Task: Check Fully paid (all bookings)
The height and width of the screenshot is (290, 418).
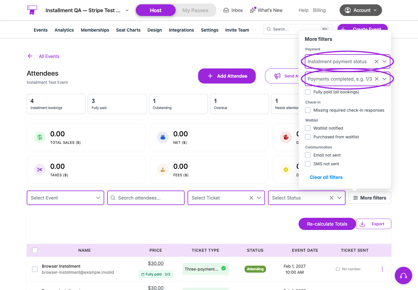Action: 308,92
